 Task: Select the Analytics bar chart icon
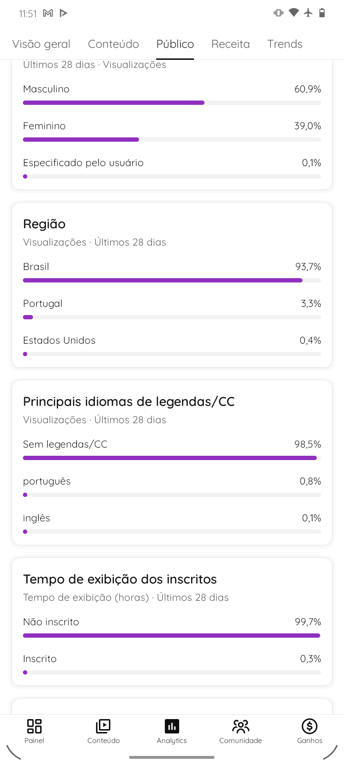172,726
